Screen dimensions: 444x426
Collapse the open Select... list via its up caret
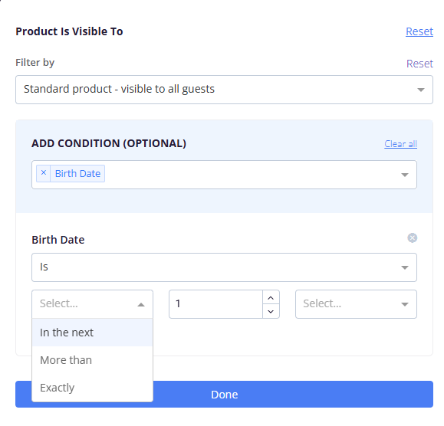coord(141,304)
